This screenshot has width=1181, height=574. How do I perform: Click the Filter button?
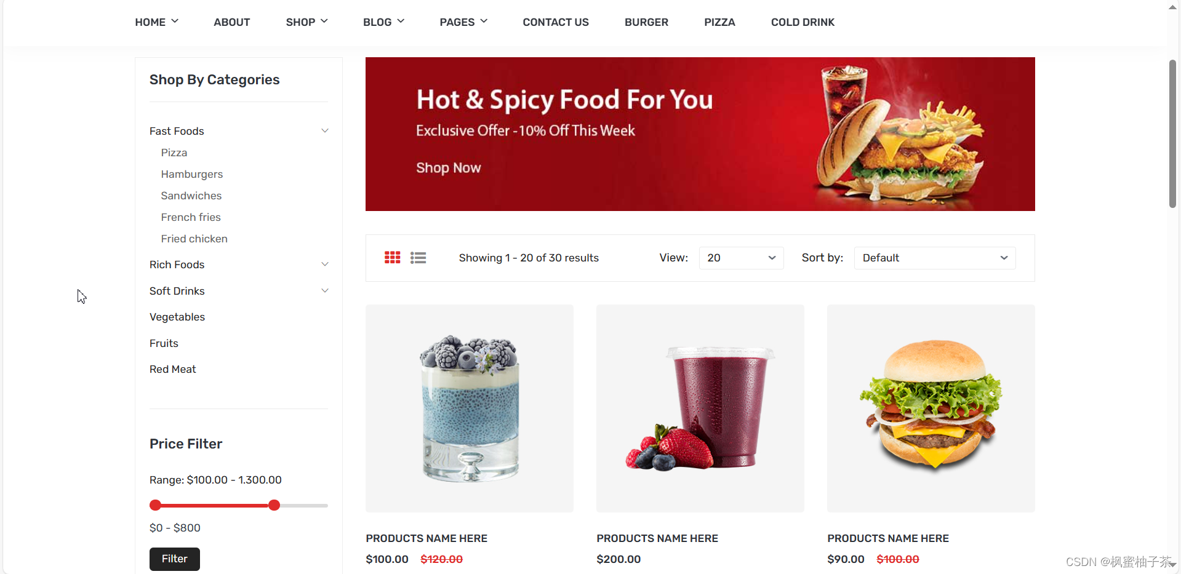175,559
